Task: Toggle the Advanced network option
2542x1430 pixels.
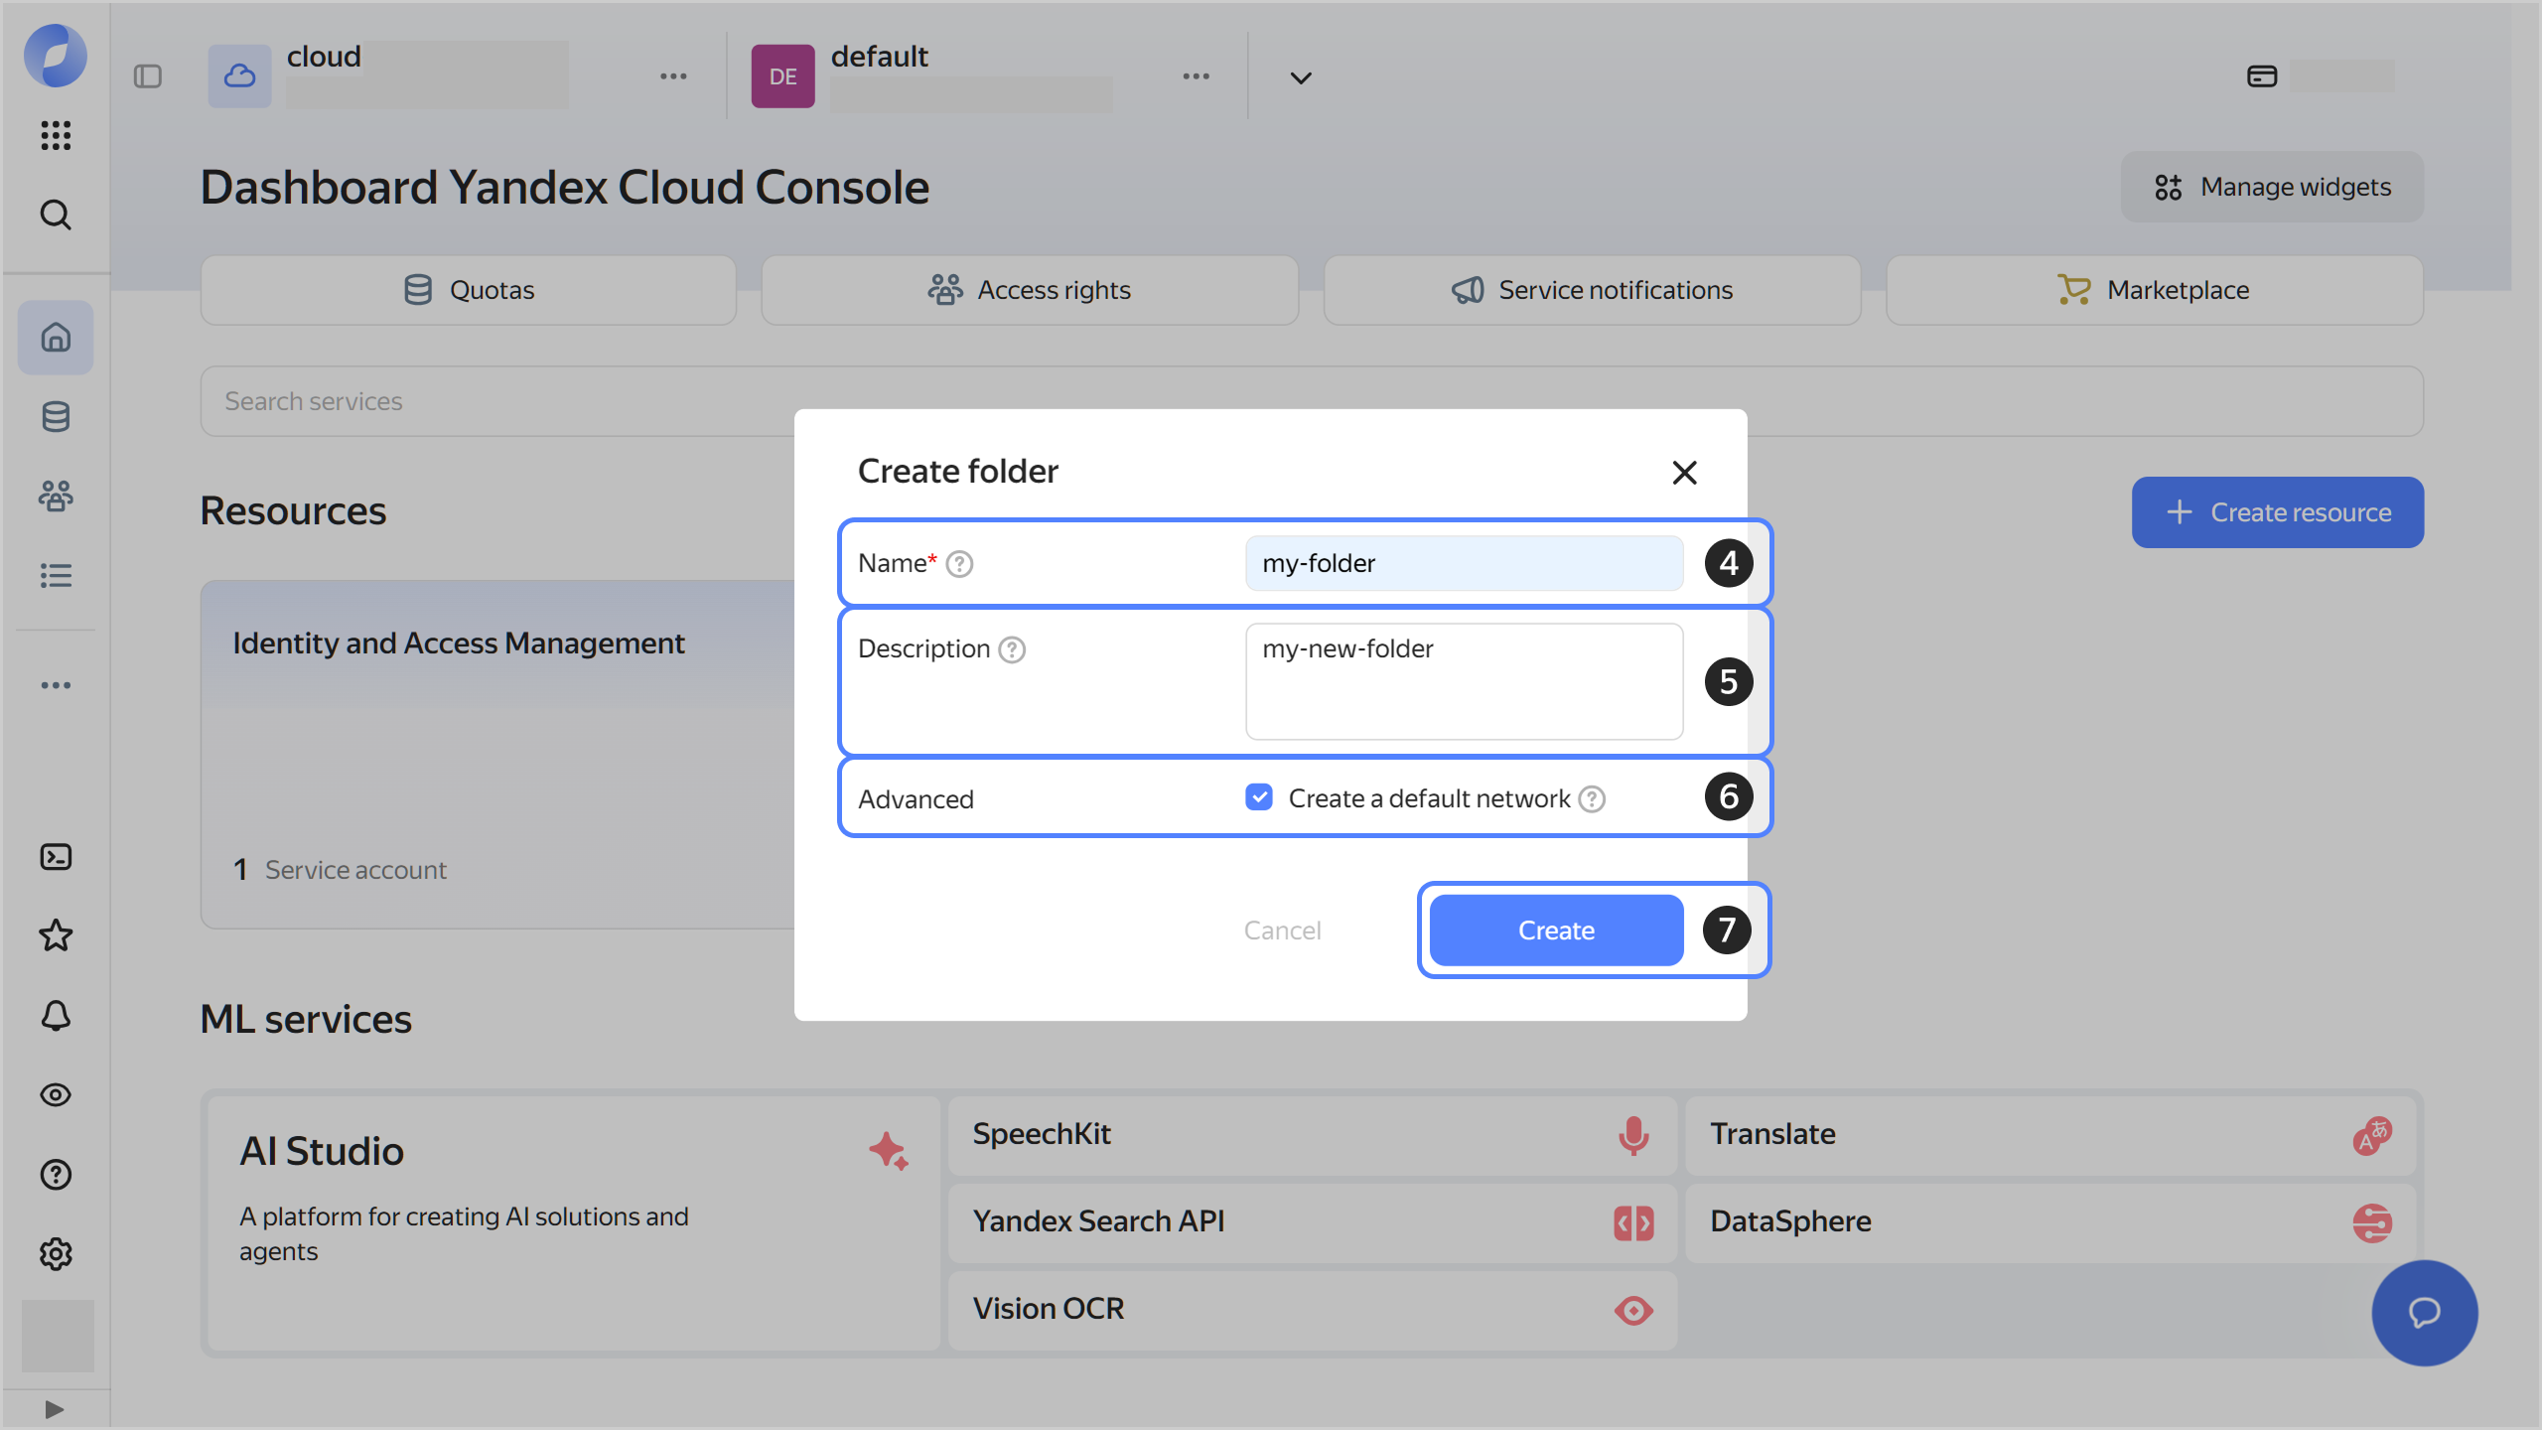Action: point(1258,797)
